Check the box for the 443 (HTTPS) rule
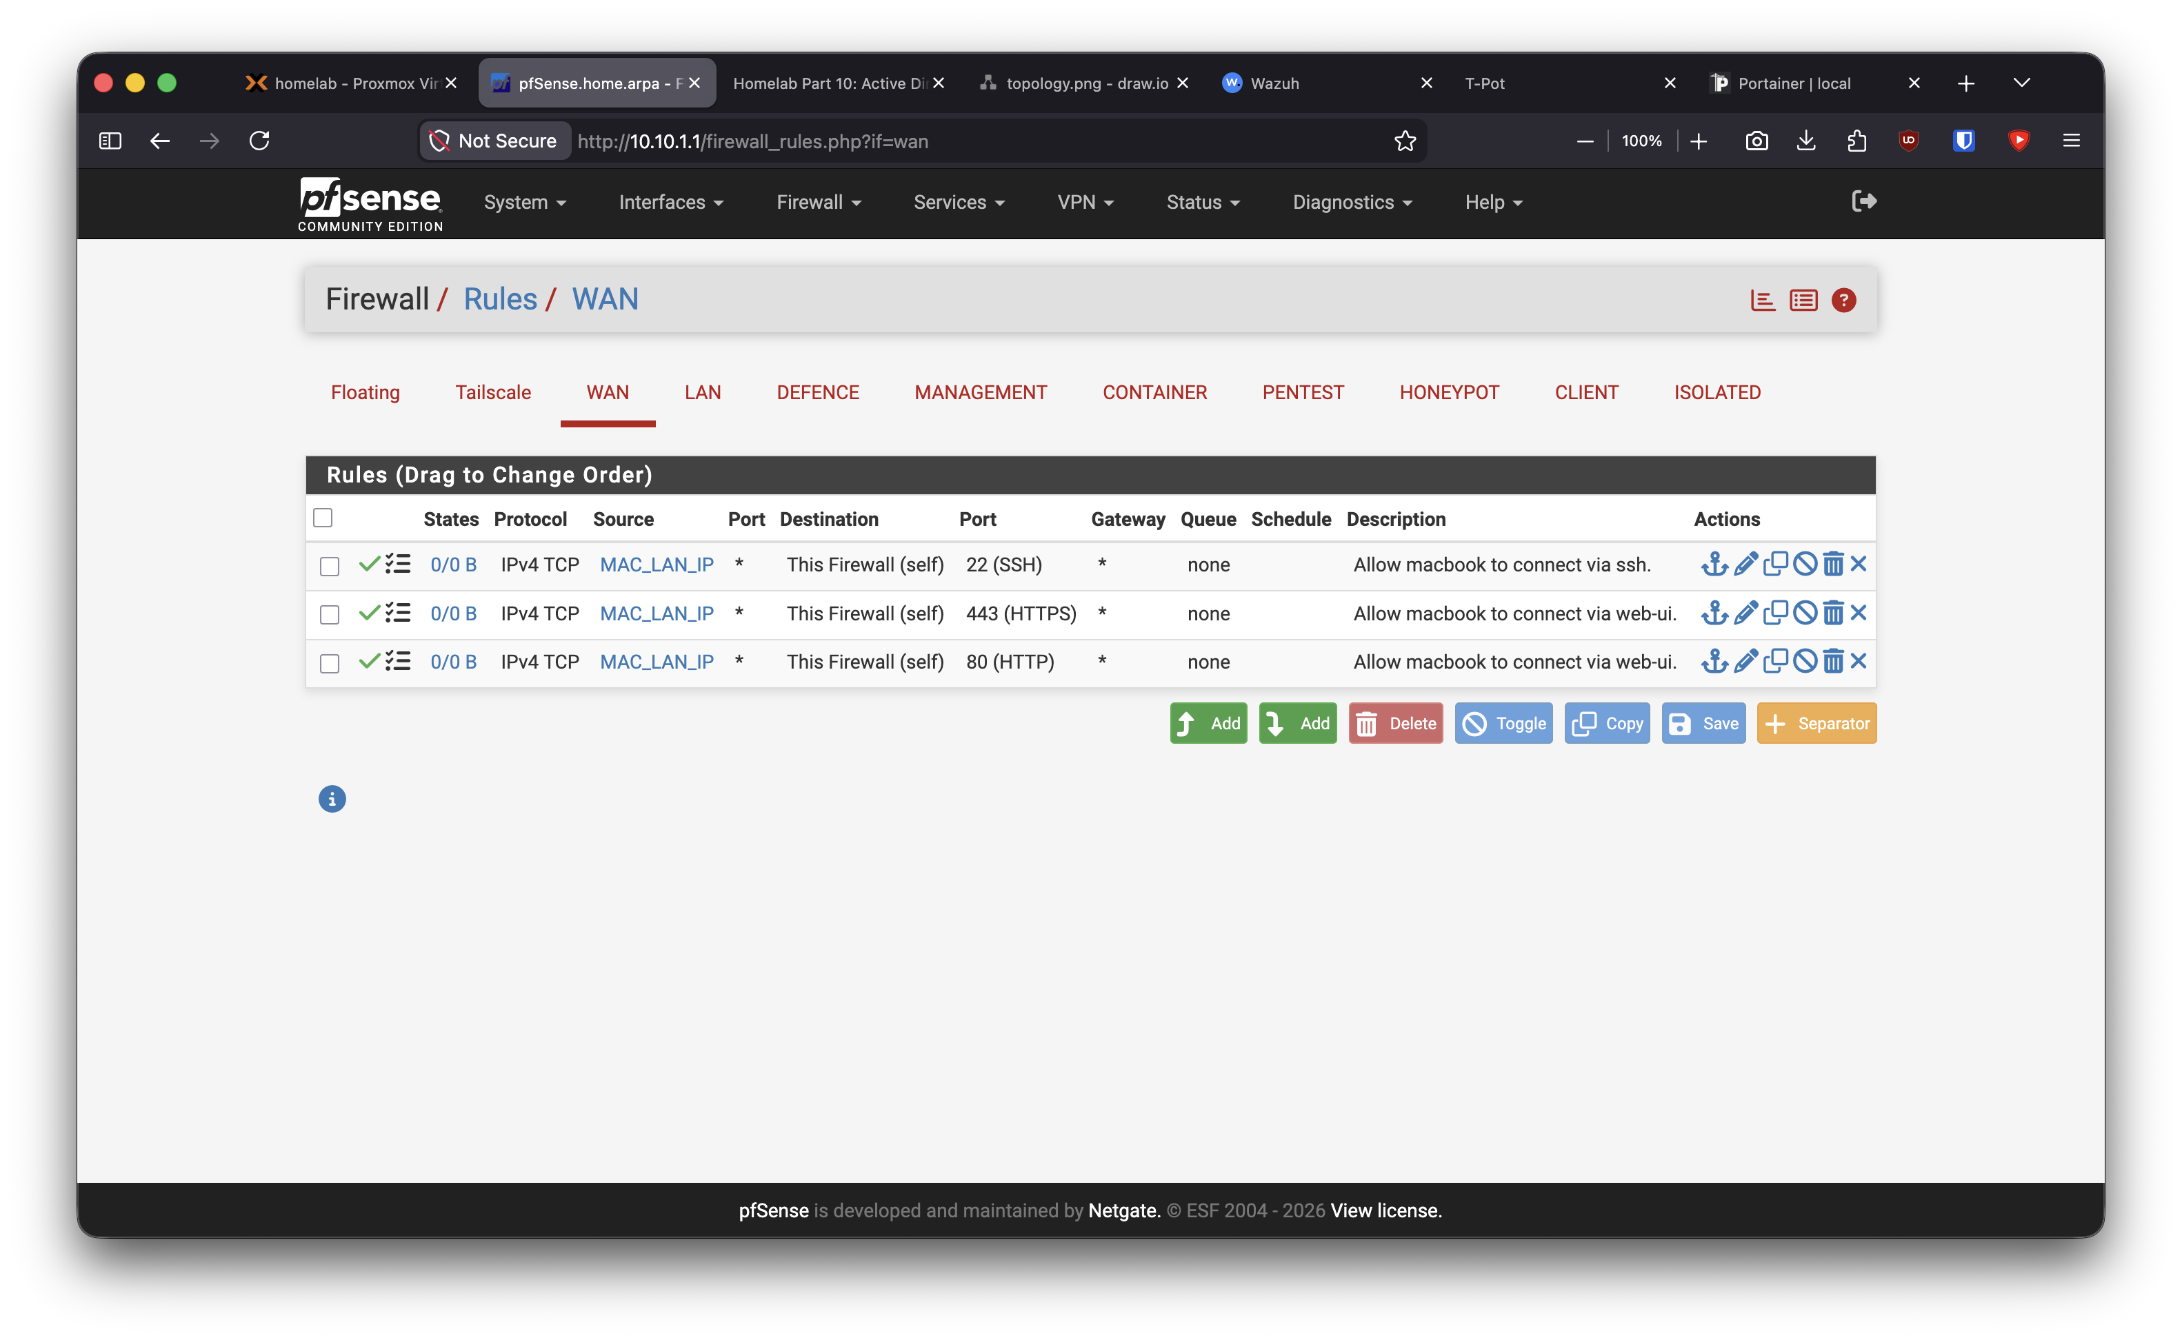Screen dimensions: 2182x1340 pos(329,615)
